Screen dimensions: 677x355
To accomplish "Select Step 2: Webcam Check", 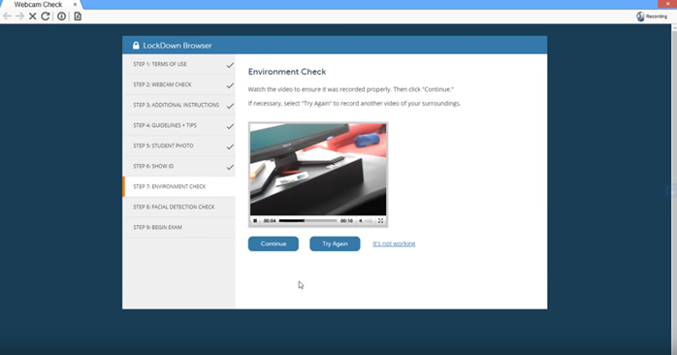I will coord(179,84).
